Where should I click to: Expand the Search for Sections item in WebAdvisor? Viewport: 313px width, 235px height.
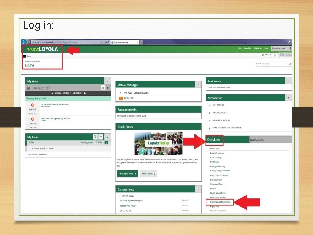(x=209, y=121)
